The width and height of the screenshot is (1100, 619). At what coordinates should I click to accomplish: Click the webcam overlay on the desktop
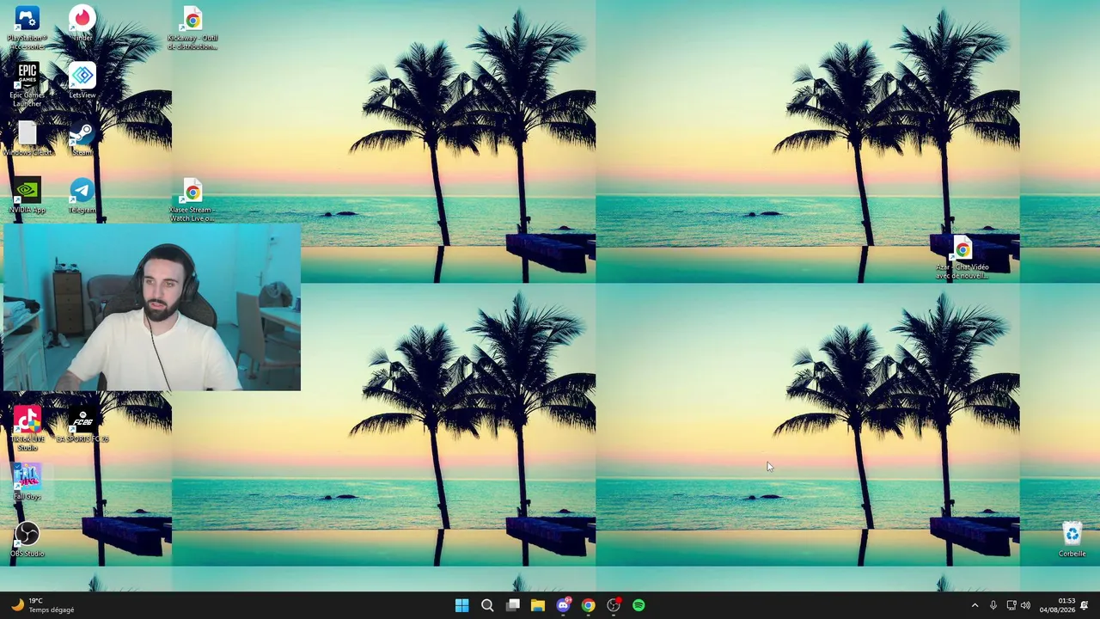(x=152, y=308)
